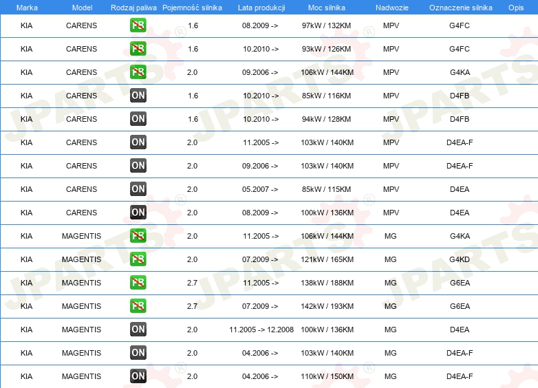Select the 97kW / 132KM power cell

pyautogui.click(x=326, y=25)
